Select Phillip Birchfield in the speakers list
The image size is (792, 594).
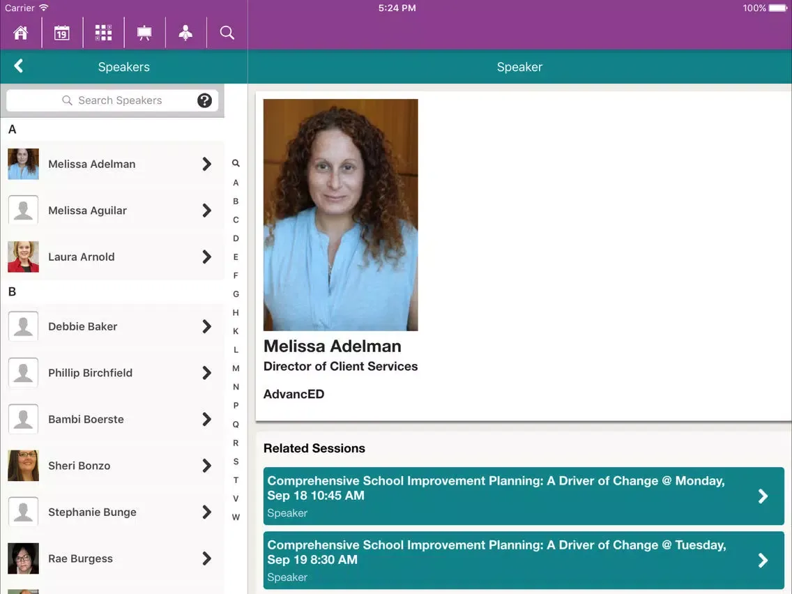click(x=112, y=373)
